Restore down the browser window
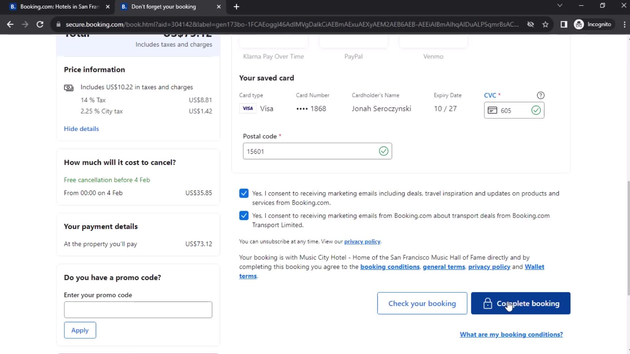The height and width of the screenshot is (354, 630). 602,6
